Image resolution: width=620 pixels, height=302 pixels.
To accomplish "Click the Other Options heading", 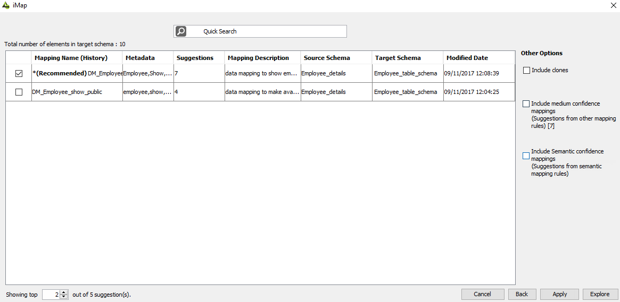I will click(x=542, y=53).
